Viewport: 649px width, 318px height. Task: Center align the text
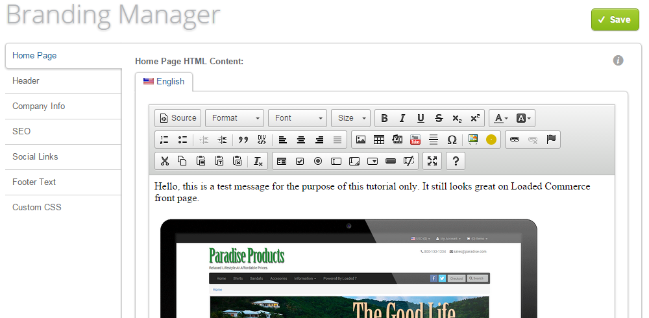point(301,140)
